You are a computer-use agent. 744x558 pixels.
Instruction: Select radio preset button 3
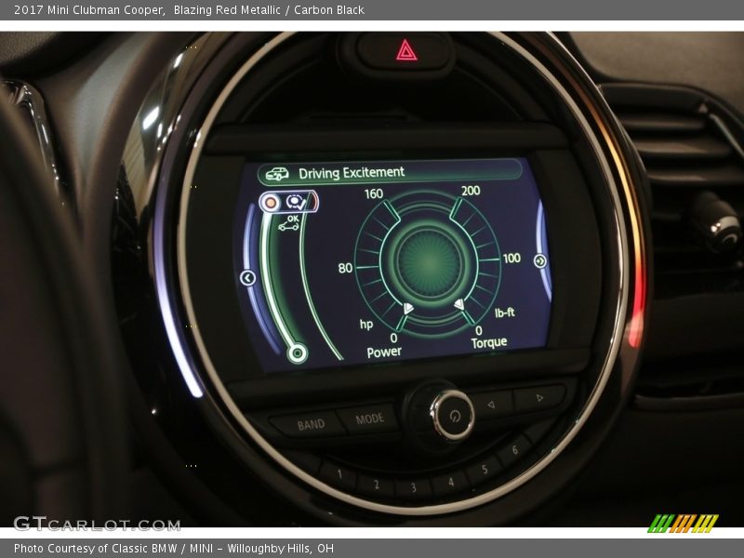tap(413, 487)
